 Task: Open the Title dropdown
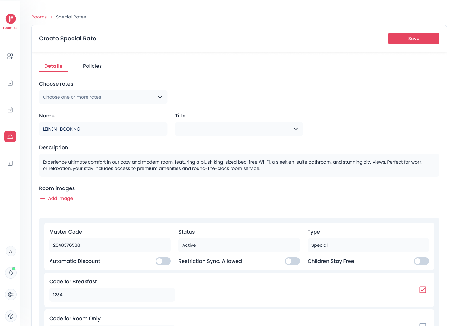click(239, 129)
